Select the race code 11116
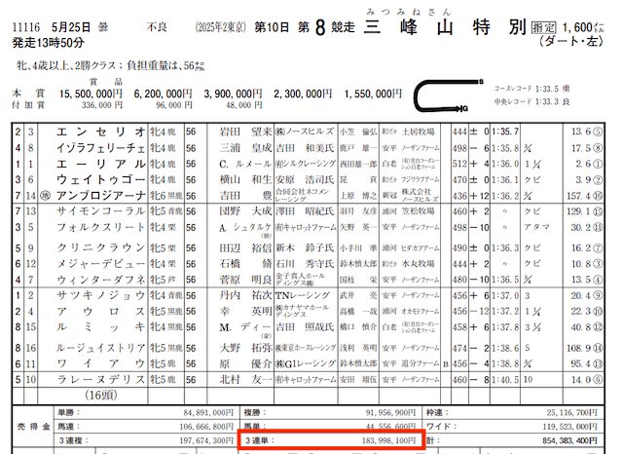Image resolution: width=623 pixels, height=454 pixels. tap(26, 27)
